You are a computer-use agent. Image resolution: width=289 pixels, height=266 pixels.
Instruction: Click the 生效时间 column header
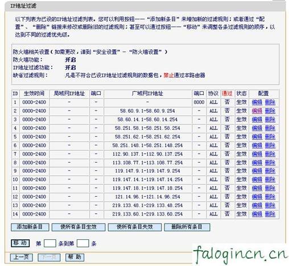point(34,94)
